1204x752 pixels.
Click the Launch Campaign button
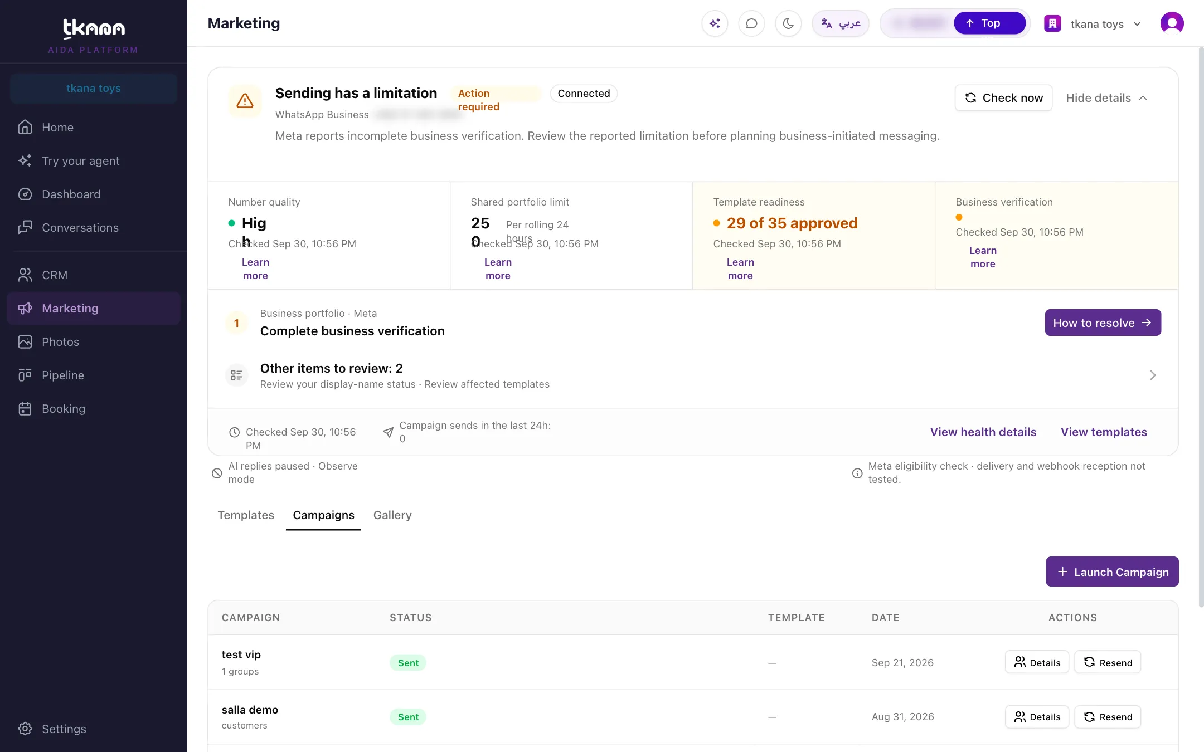click(x=1112, y=572)
